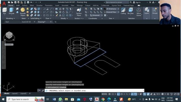Select the Rectangle draw tool
The image size is (181, 102).
48,15
